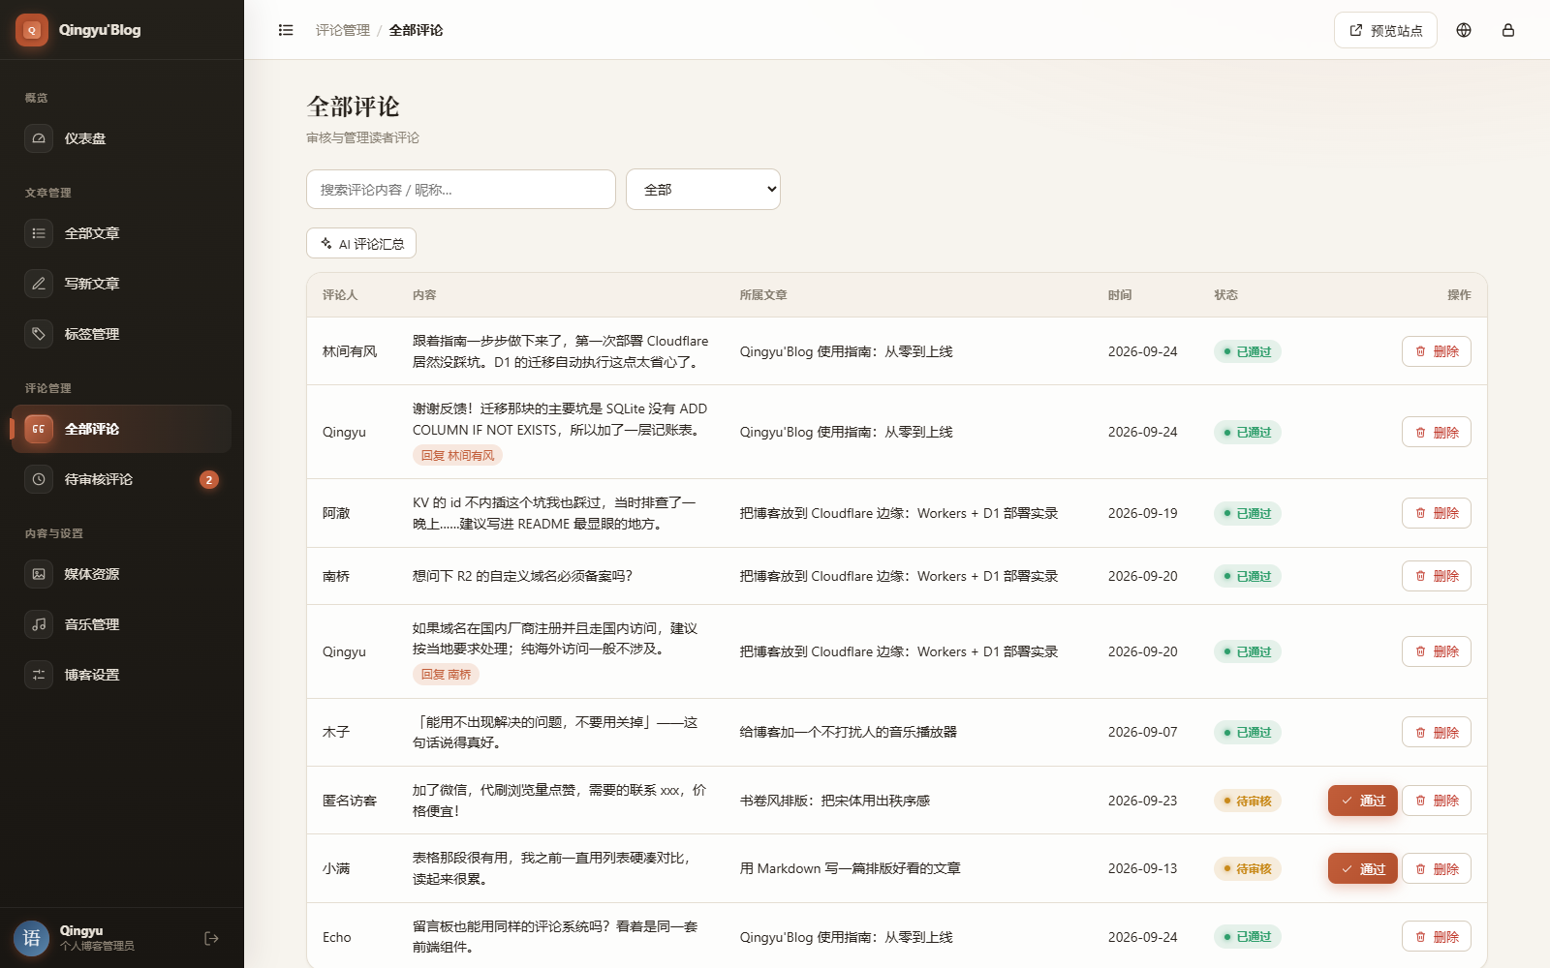The height and width of the screenshot is (968, 1550).
Task: Select the 全部评论 quote icon
Action: tap(39, 429)
